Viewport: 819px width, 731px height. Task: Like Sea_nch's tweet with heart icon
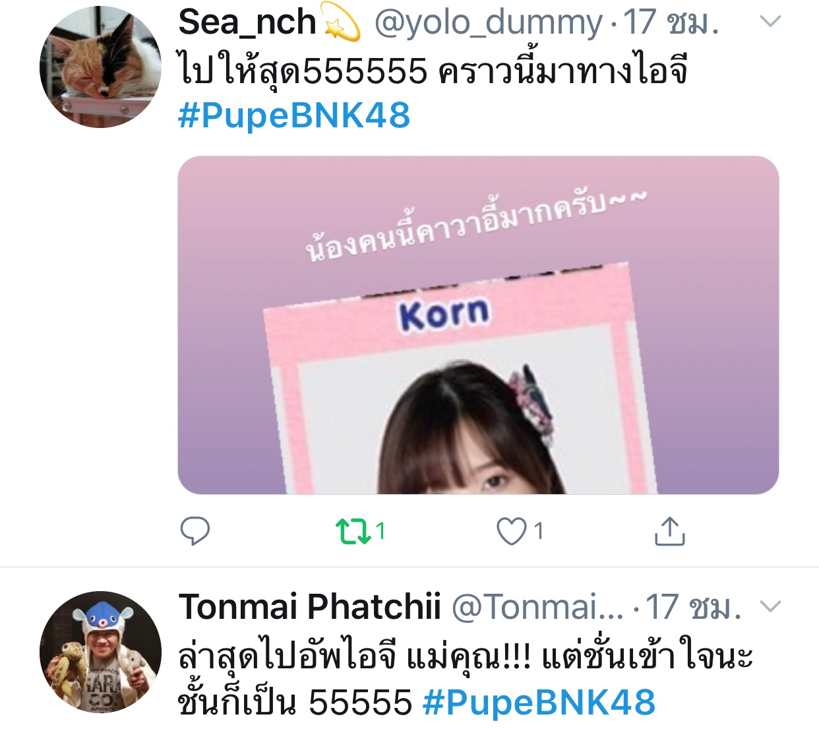(x=511, y=531)
